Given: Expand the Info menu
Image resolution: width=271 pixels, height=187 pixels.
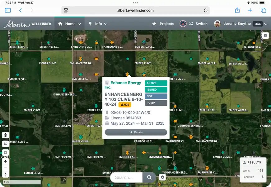Looking at the screenshot, I should (98, 24).
